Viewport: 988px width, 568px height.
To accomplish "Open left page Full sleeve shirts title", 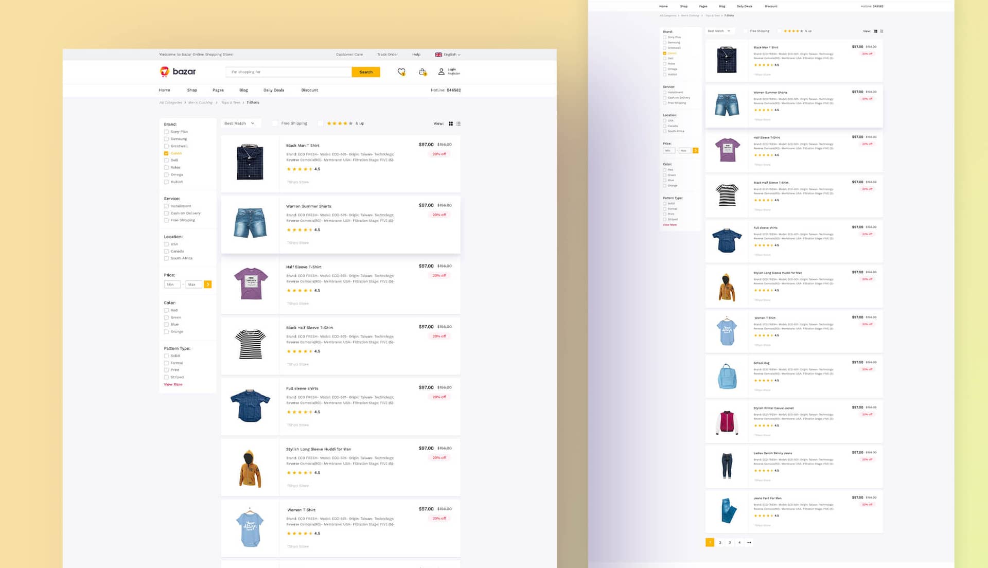I will [302, 389].
